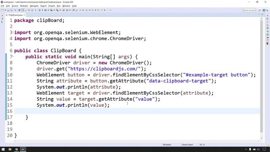Screen dimensions: 270x152
Task: Click the Save toolbar icon
Action: (8, 10)
